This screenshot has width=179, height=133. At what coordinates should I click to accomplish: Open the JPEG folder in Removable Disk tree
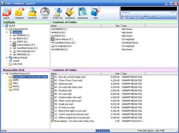coord(15,83)
